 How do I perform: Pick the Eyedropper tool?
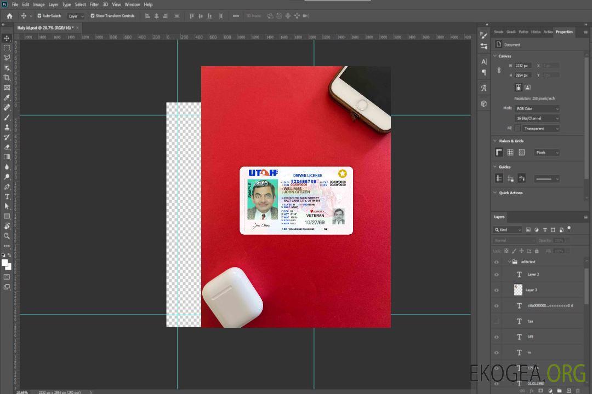[7, 97]
